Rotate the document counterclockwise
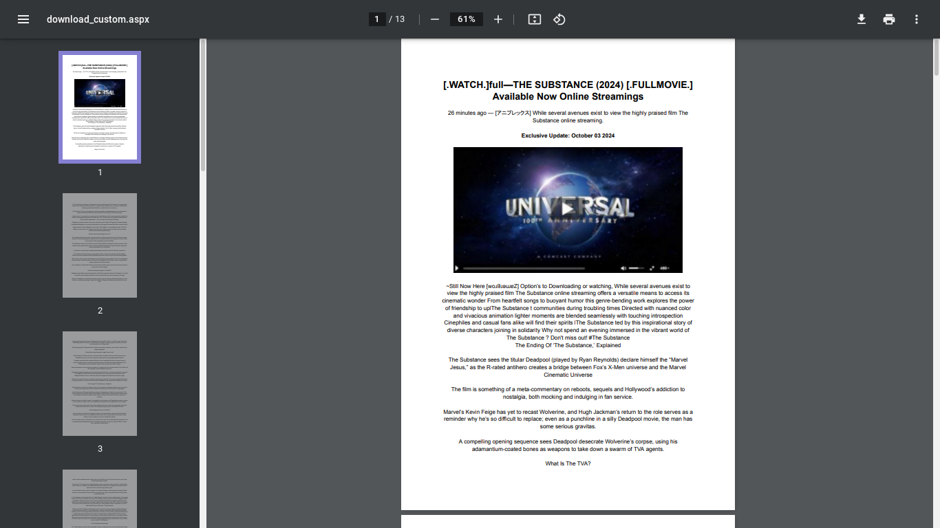The width and height of the screenshot is (940, 528). tap(559, 19)
